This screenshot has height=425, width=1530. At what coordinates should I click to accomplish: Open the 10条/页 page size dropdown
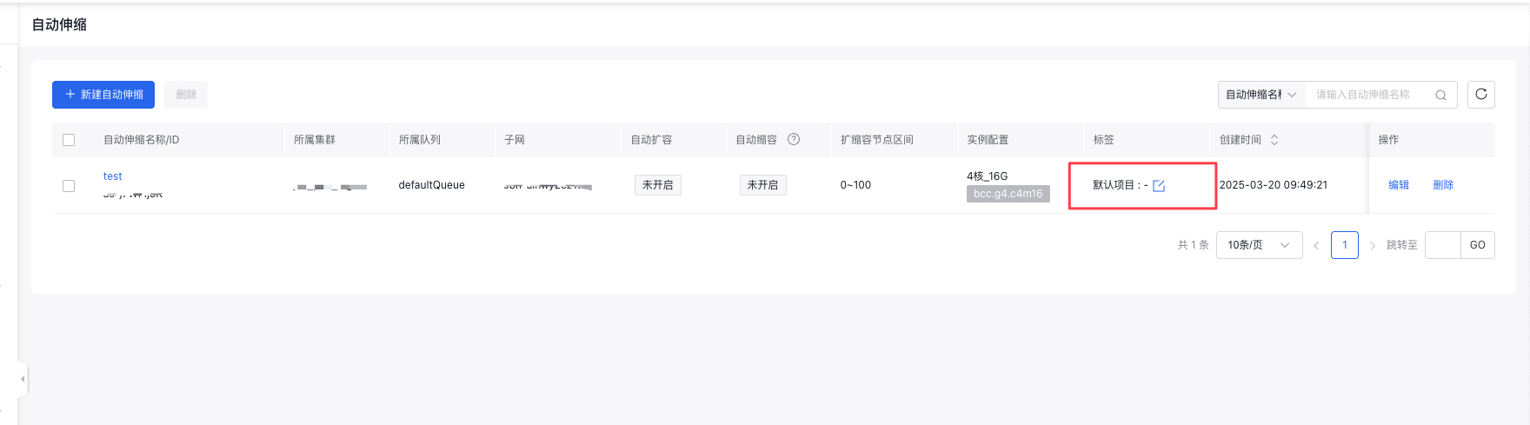coord(1259,245)
